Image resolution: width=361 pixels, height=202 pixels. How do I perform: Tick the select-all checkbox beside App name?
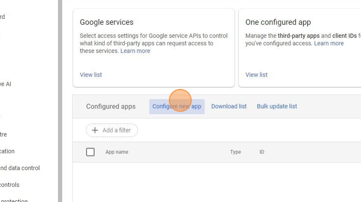[90, 152]
